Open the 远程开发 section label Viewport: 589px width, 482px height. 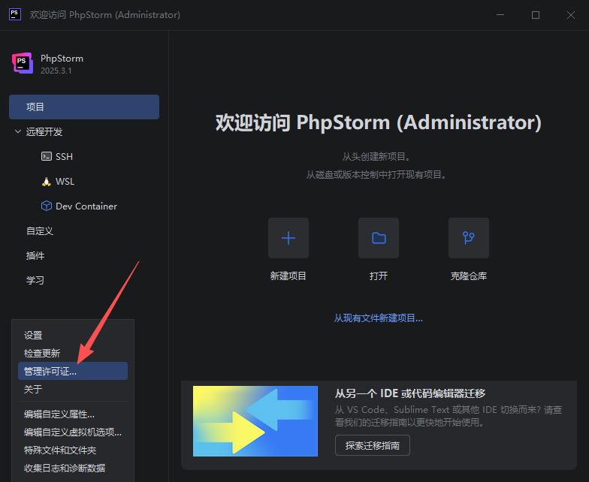(44, 132)
